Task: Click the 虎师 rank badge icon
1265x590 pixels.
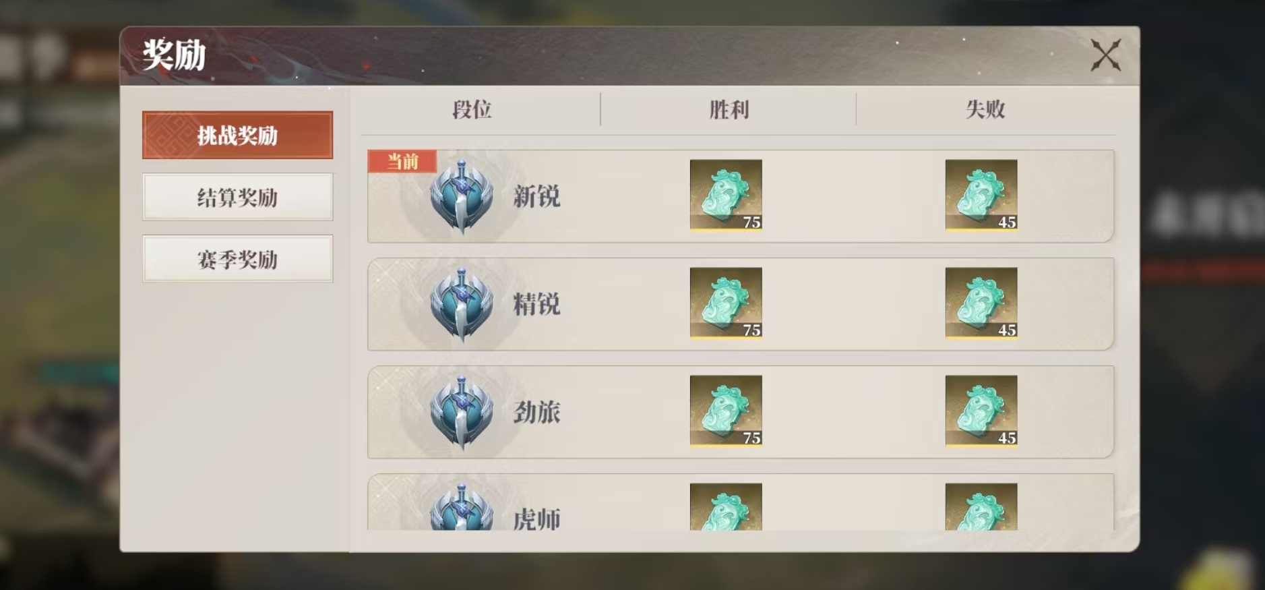Action: pyautogui.click(x=462, y=507)
